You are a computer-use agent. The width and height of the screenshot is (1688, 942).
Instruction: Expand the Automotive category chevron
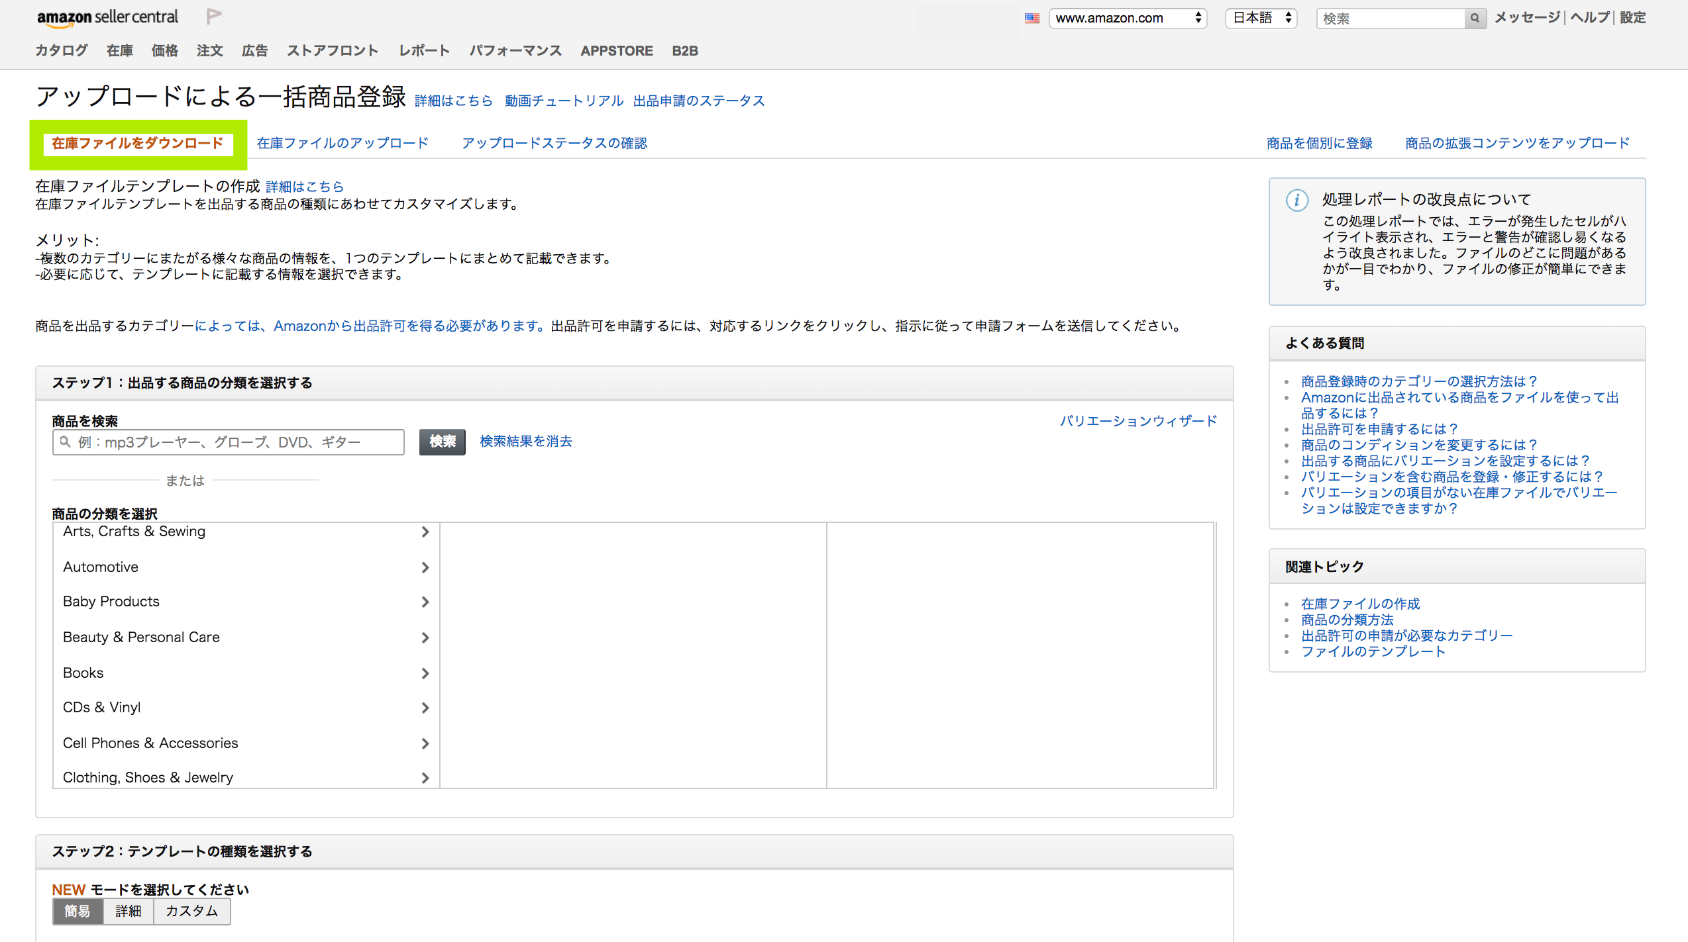click(x=425, y=568)
